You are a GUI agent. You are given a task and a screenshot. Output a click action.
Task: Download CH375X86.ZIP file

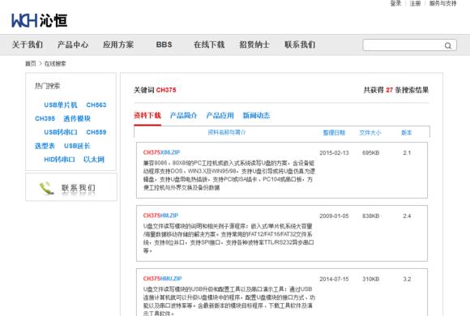[x=161, y=152]
